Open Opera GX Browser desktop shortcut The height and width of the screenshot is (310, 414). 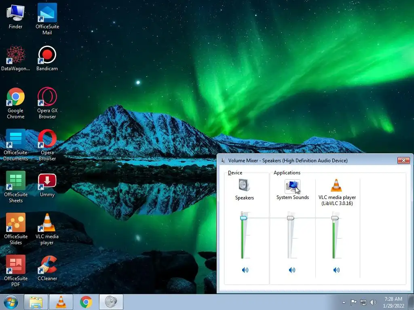(47, 103)
